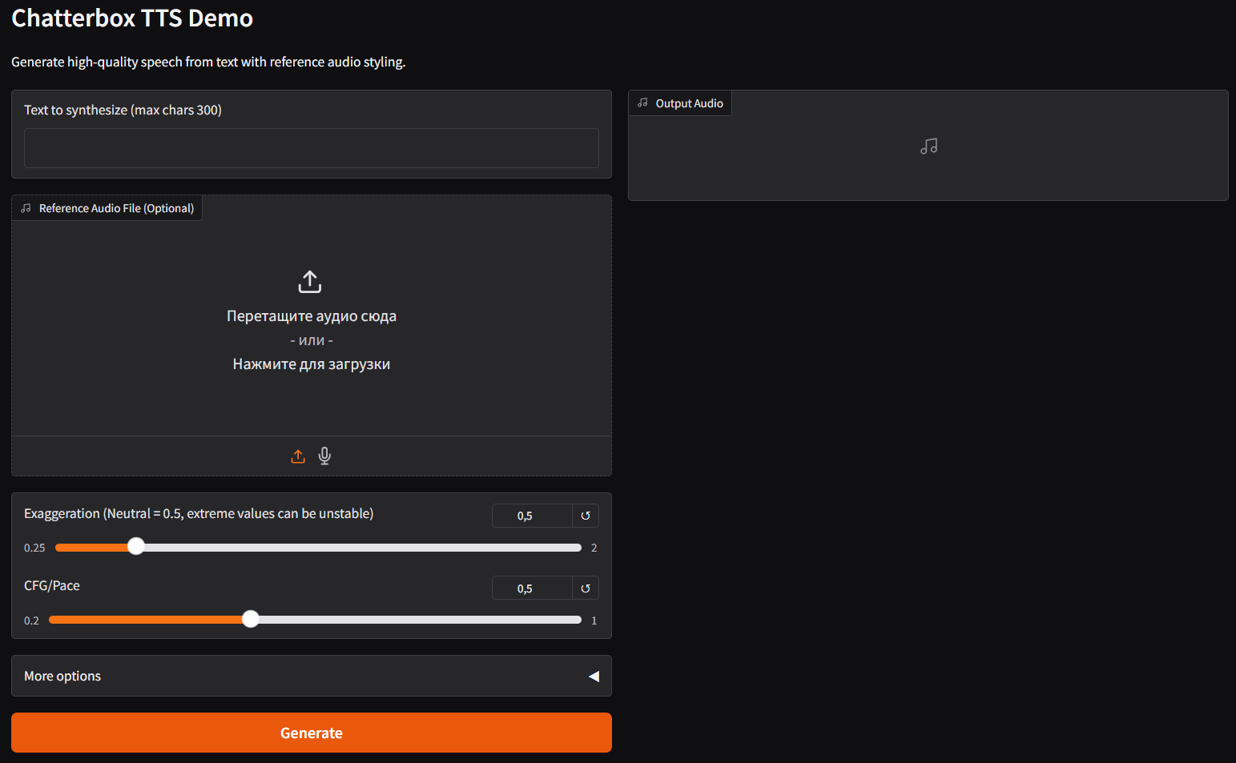Click the CFG/Pace number input box

tap(532, 588)
